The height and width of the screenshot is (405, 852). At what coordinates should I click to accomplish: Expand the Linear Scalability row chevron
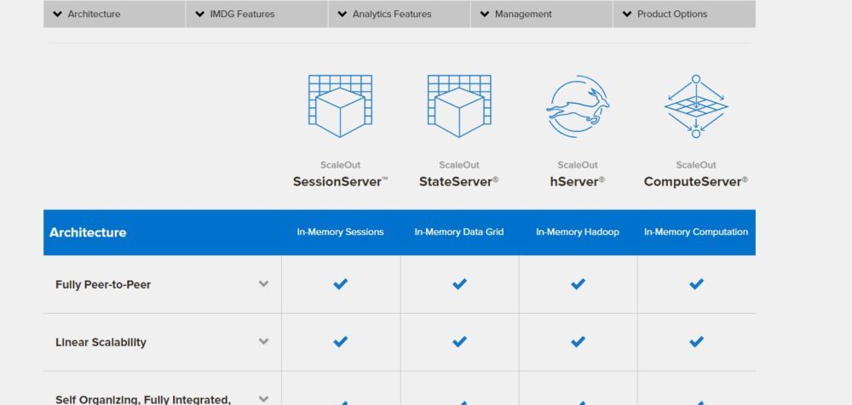(x=264, y=342)
